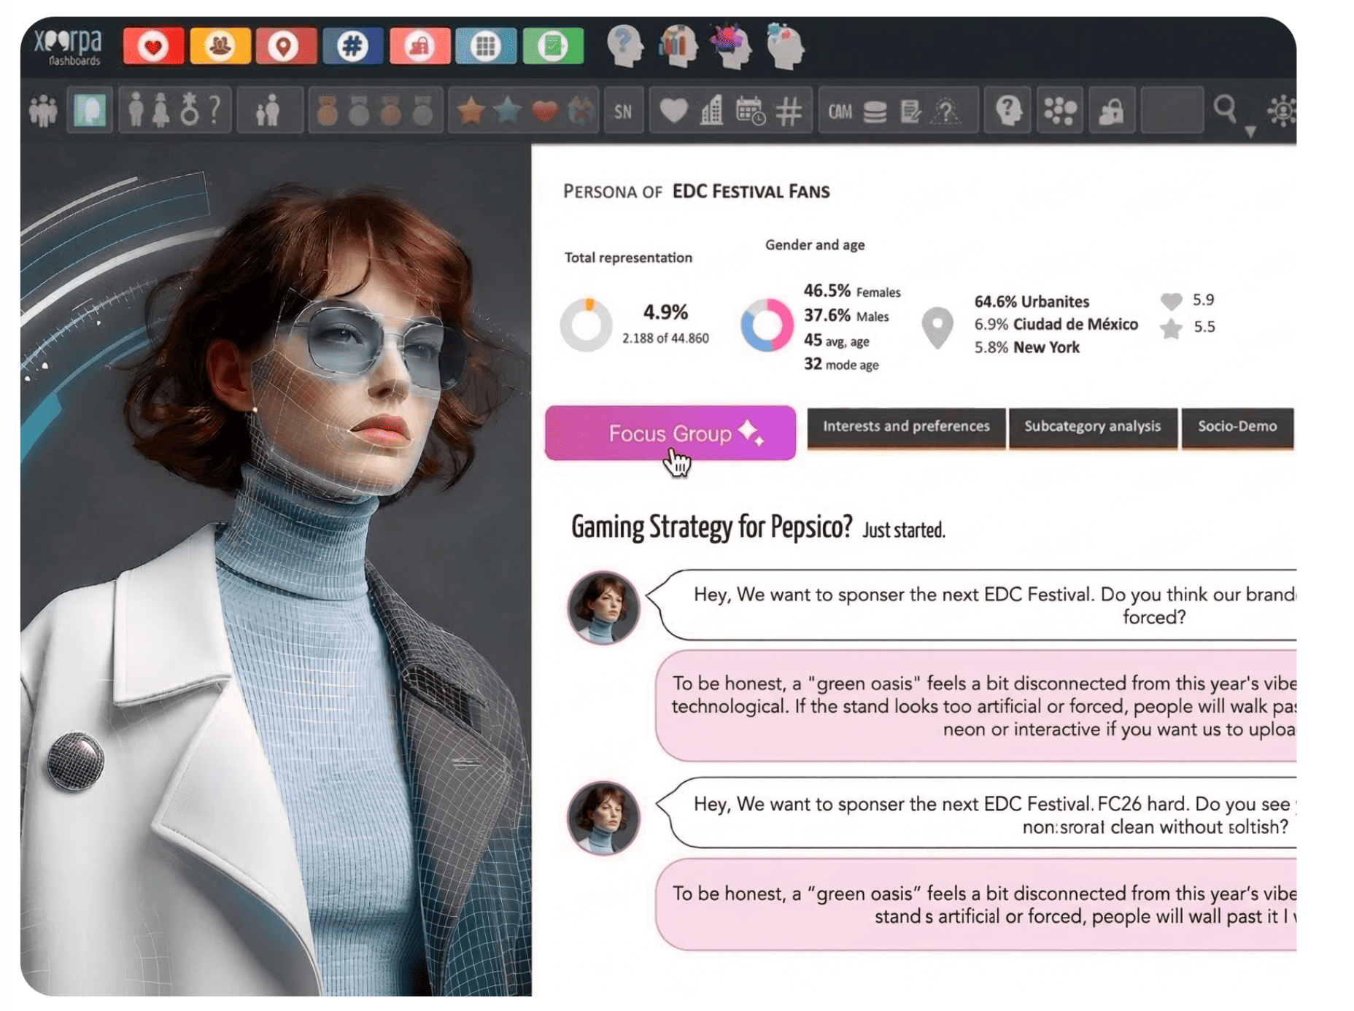Open the pink padlock dashboard button

tap(419, 47)
